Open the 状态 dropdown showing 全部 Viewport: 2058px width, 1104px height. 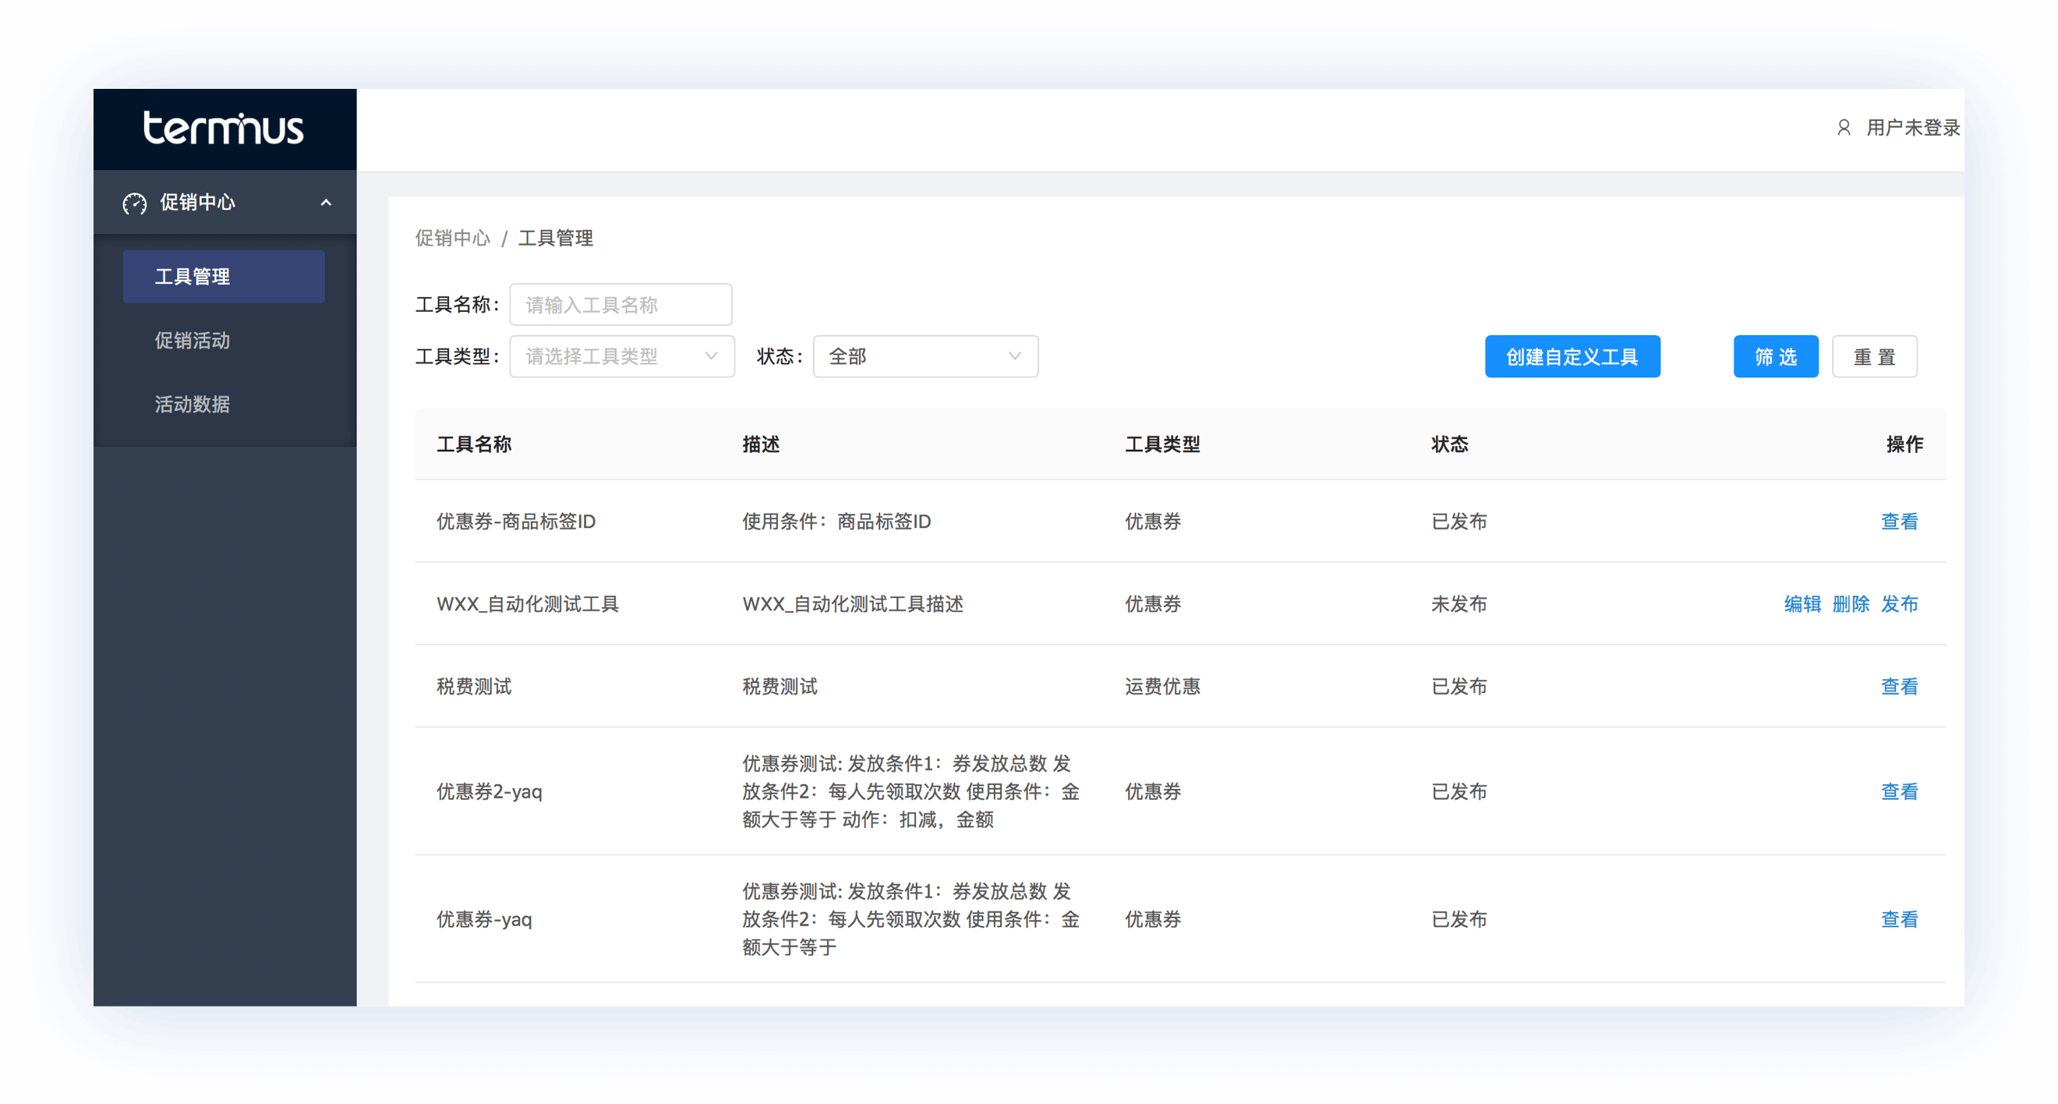(x=925, y=356)
